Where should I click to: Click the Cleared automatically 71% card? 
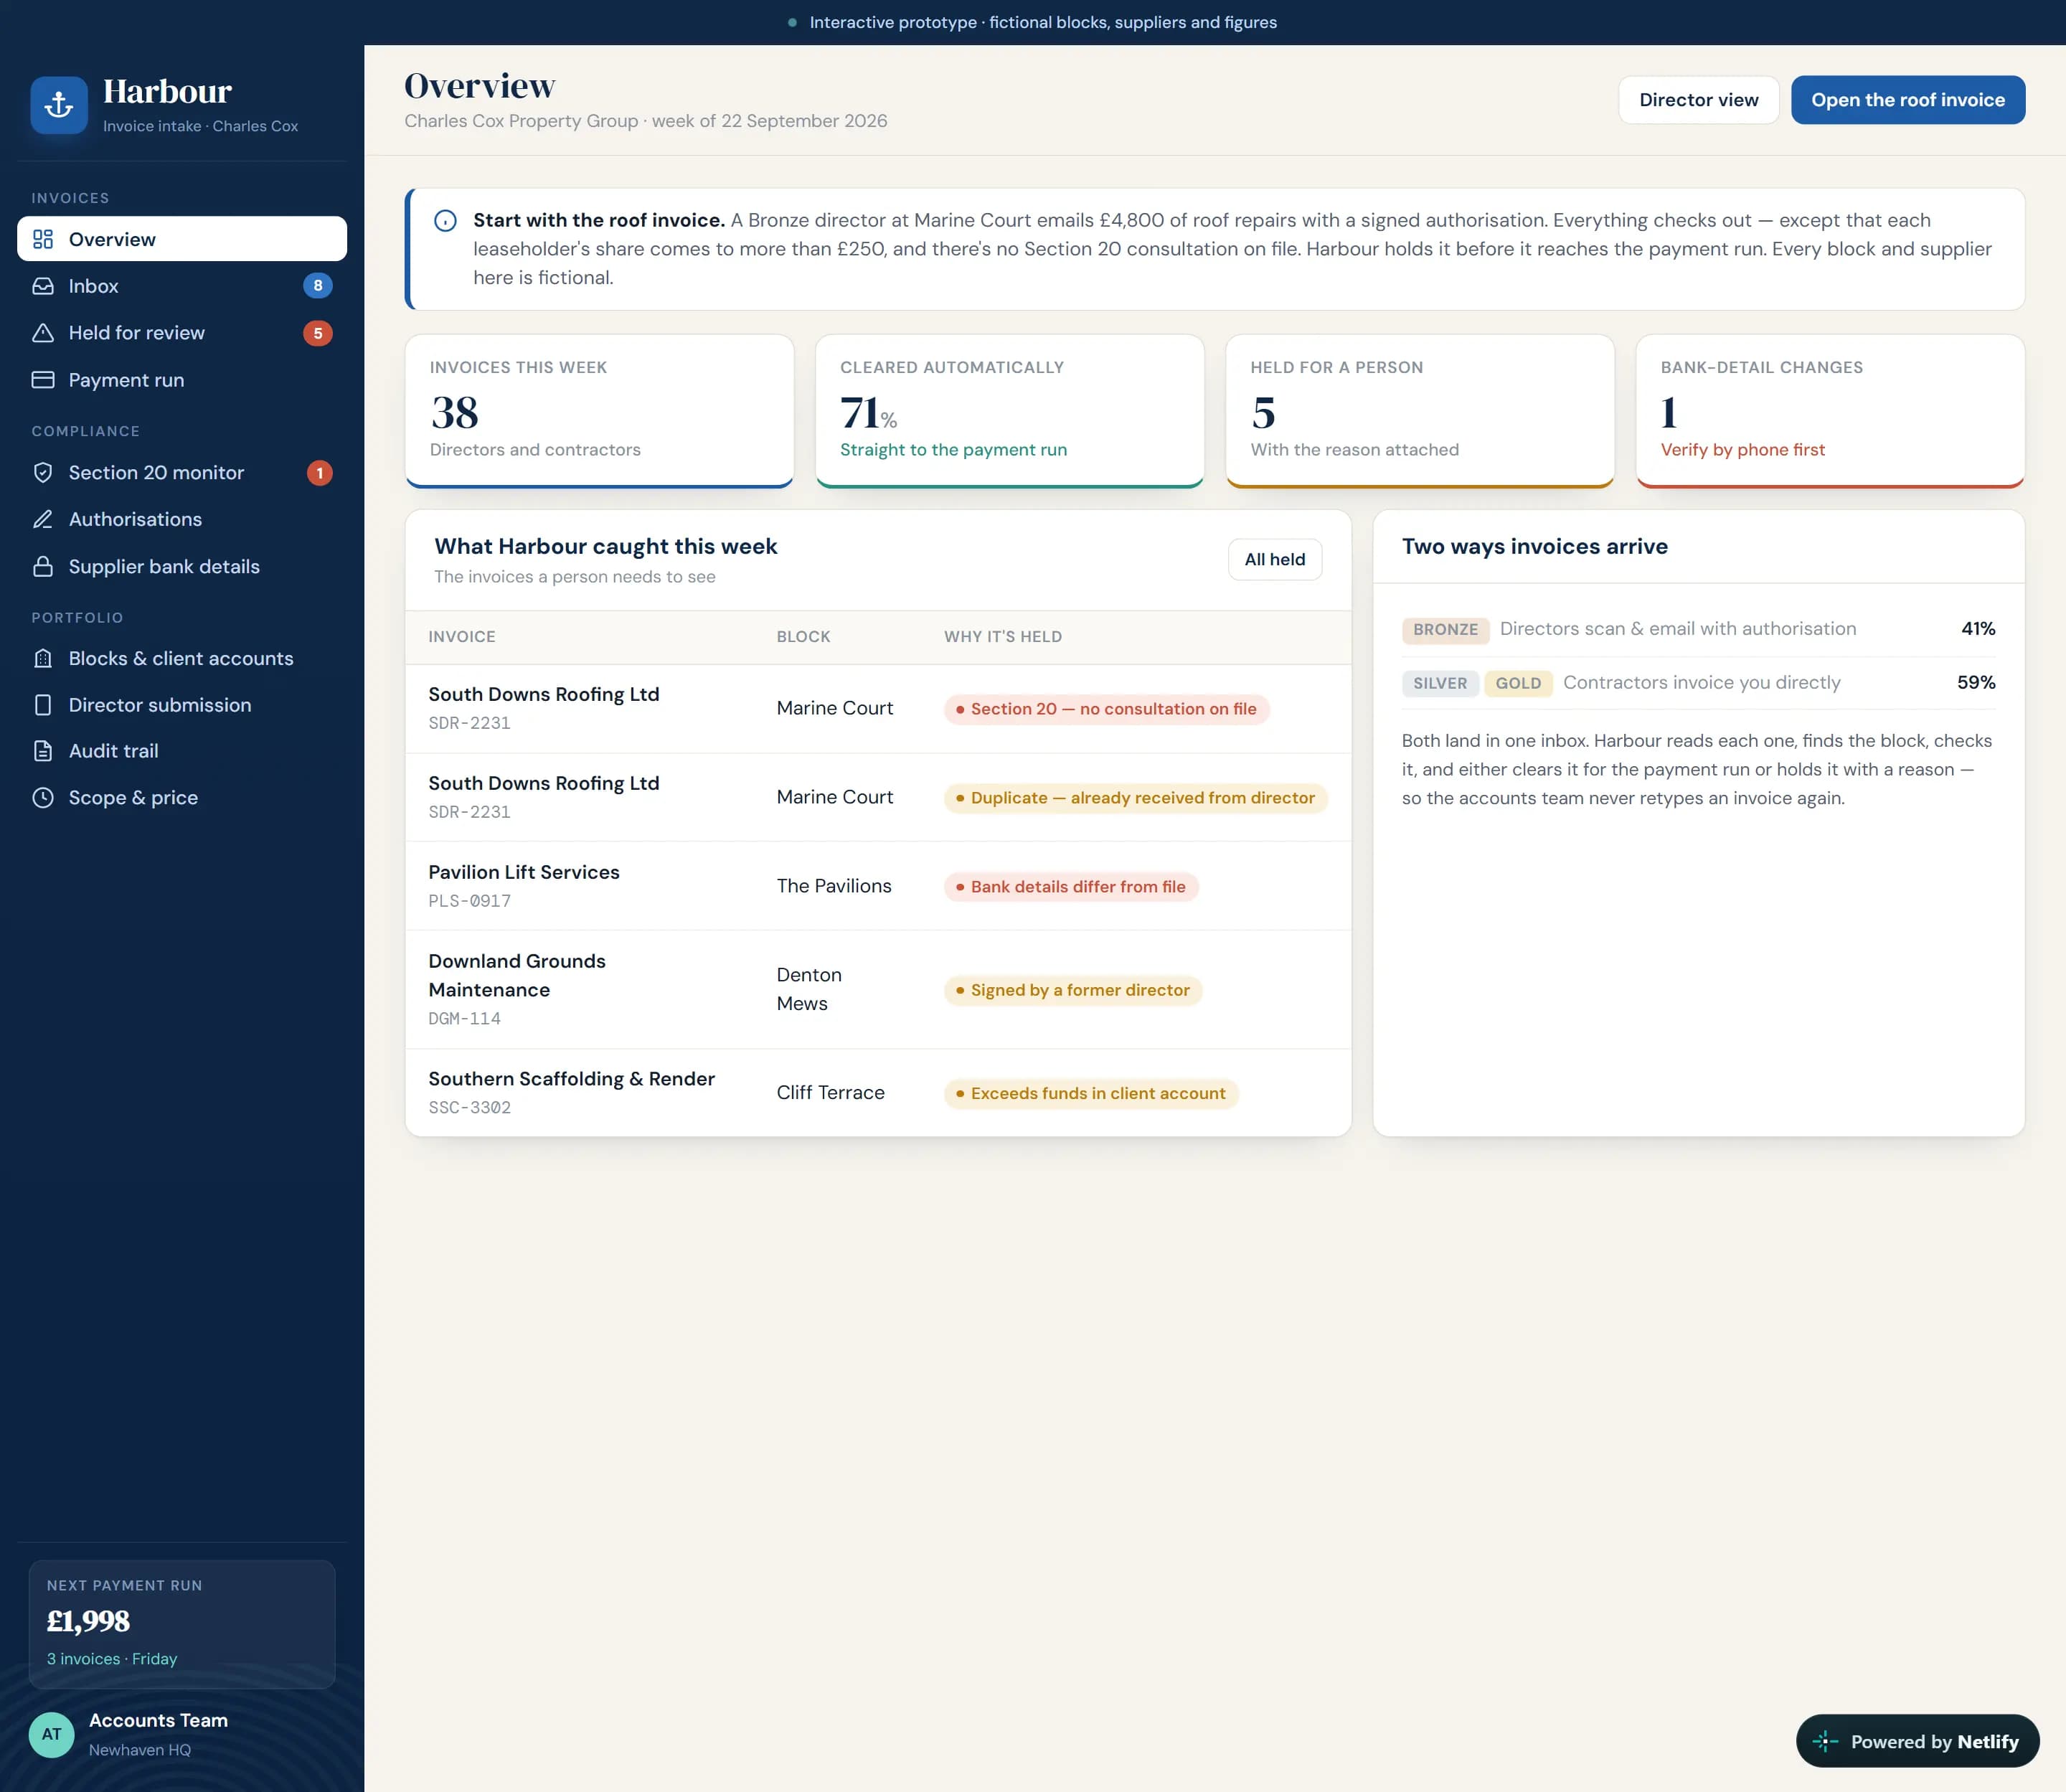[1010, 411]
